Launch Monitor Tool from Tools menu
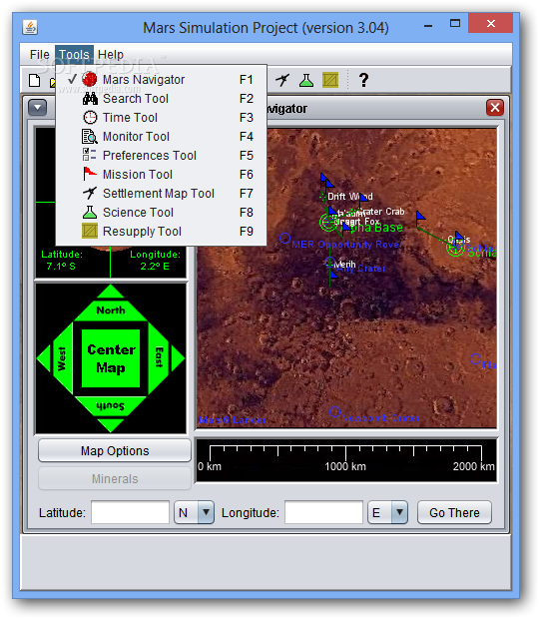 pos(161,136)
